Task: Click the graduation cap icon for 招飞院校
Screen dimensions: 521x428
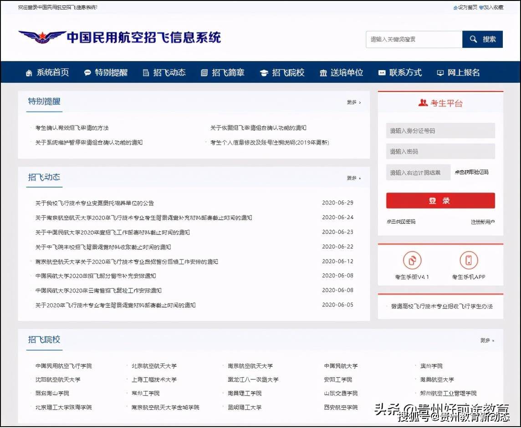Action: 264,73
